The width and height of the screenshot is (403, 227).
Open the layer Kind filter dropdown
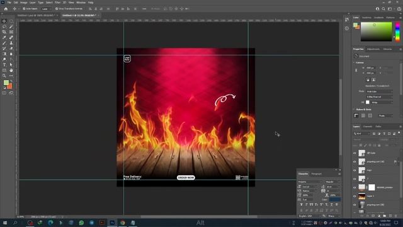pos(361,134)
